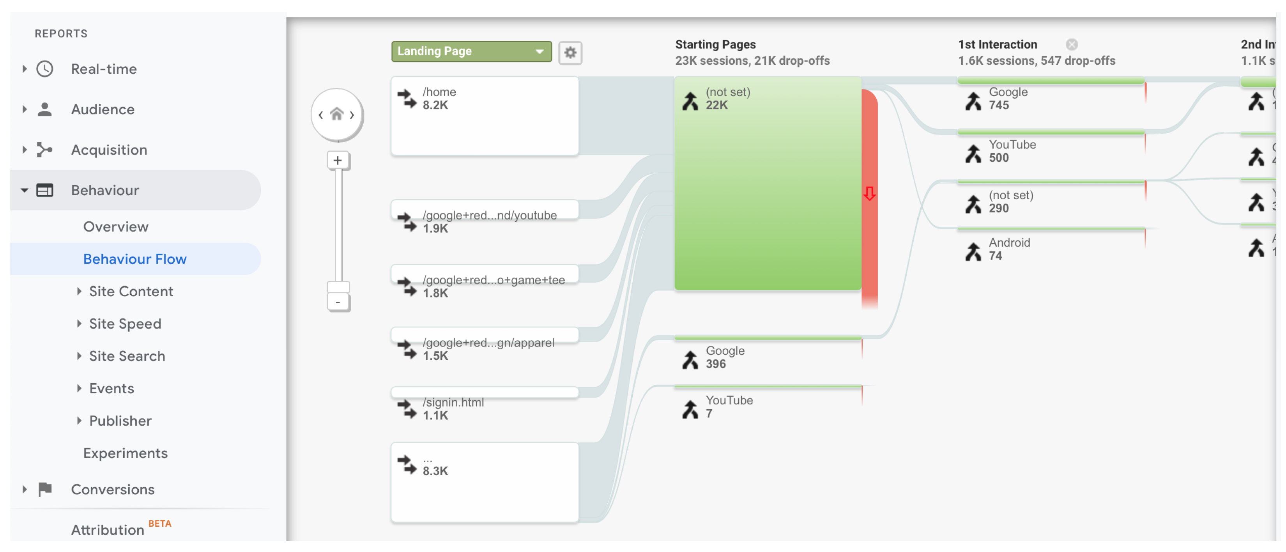Zoom in with the plus button
The height and width of the screenshot is (552, 1286).
coord(338,160)
